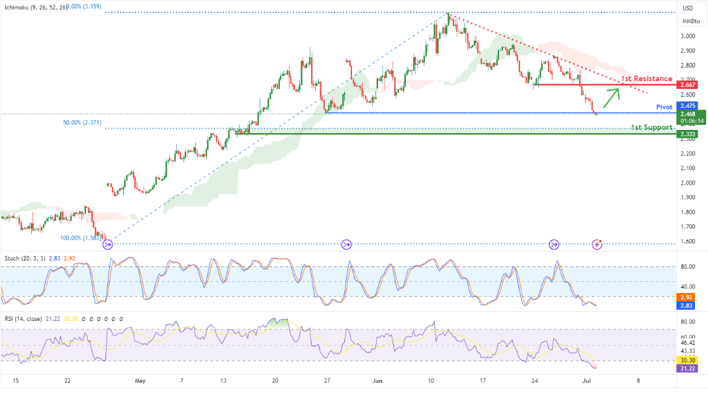
Task: Select the red horizontal resistance line
Action: 605,84
